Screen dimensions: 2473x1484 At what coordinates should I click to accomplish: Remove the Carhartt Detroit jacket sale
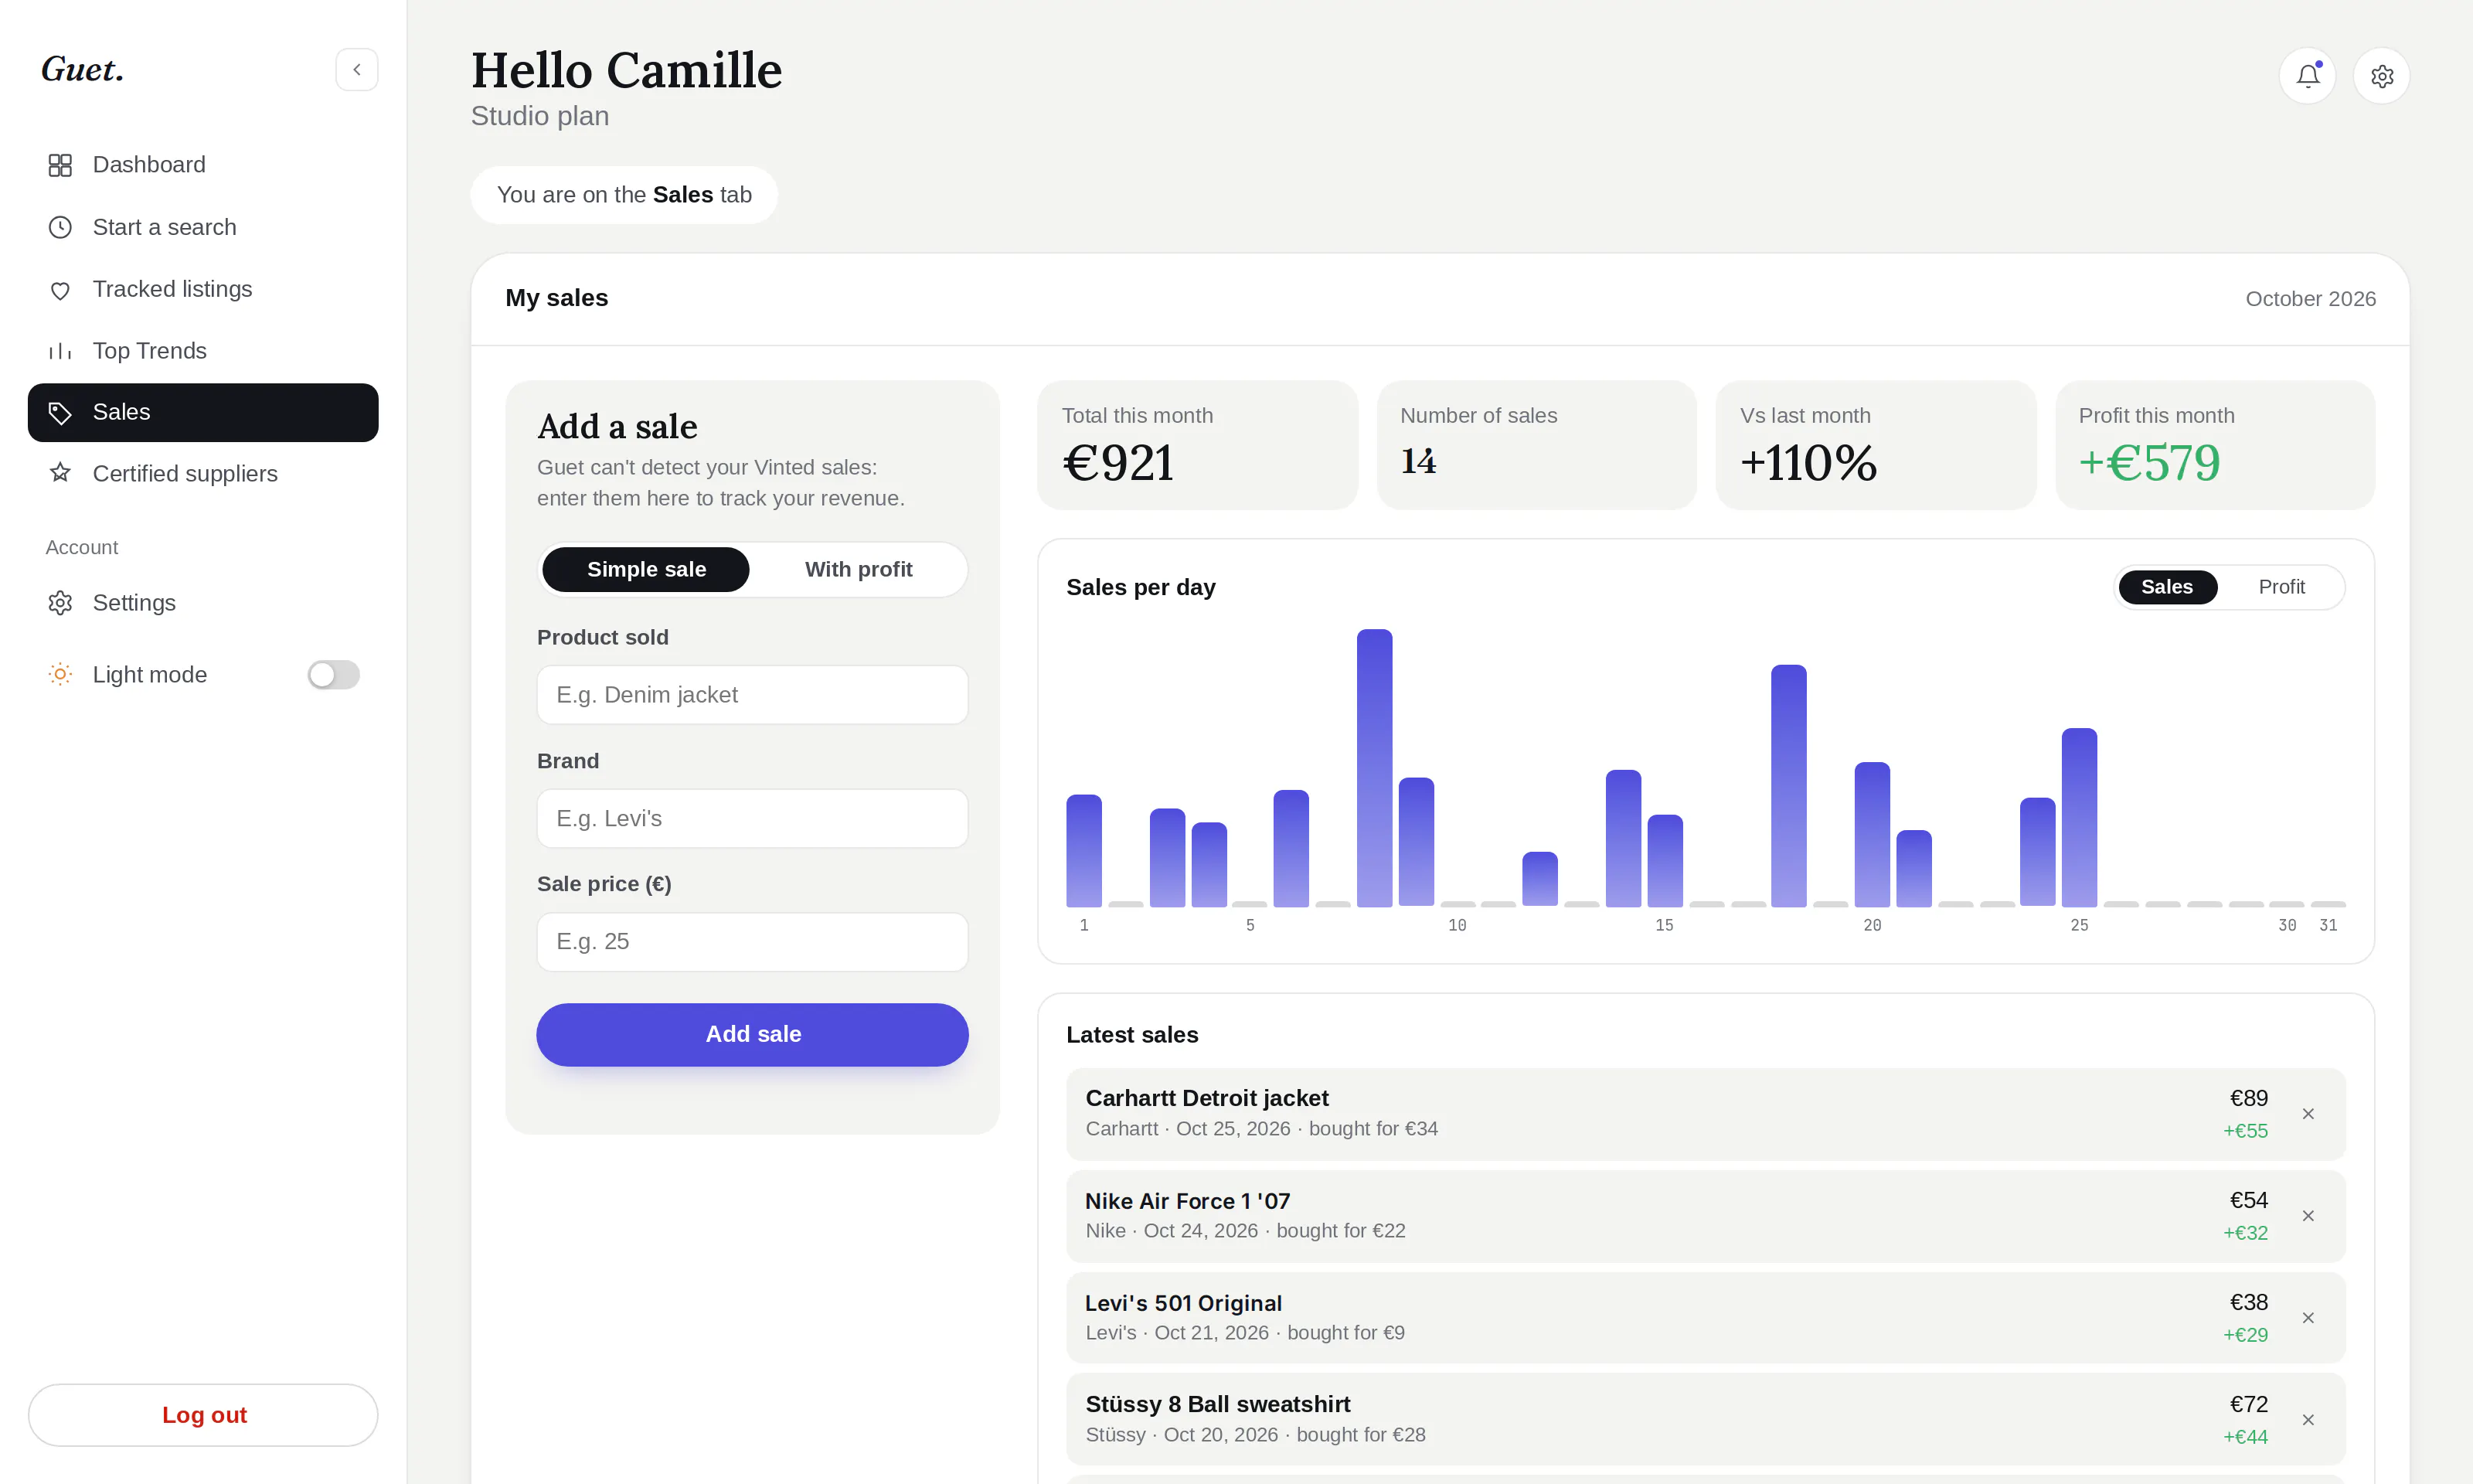pos(2308,1114)
